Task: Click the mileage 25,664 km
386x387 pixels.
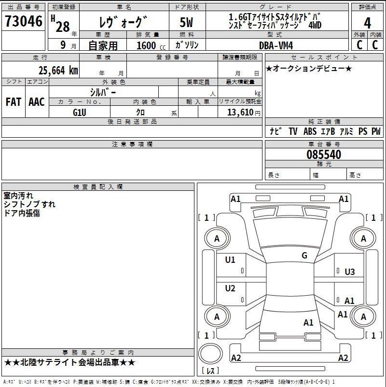Action: pos(58,71)
